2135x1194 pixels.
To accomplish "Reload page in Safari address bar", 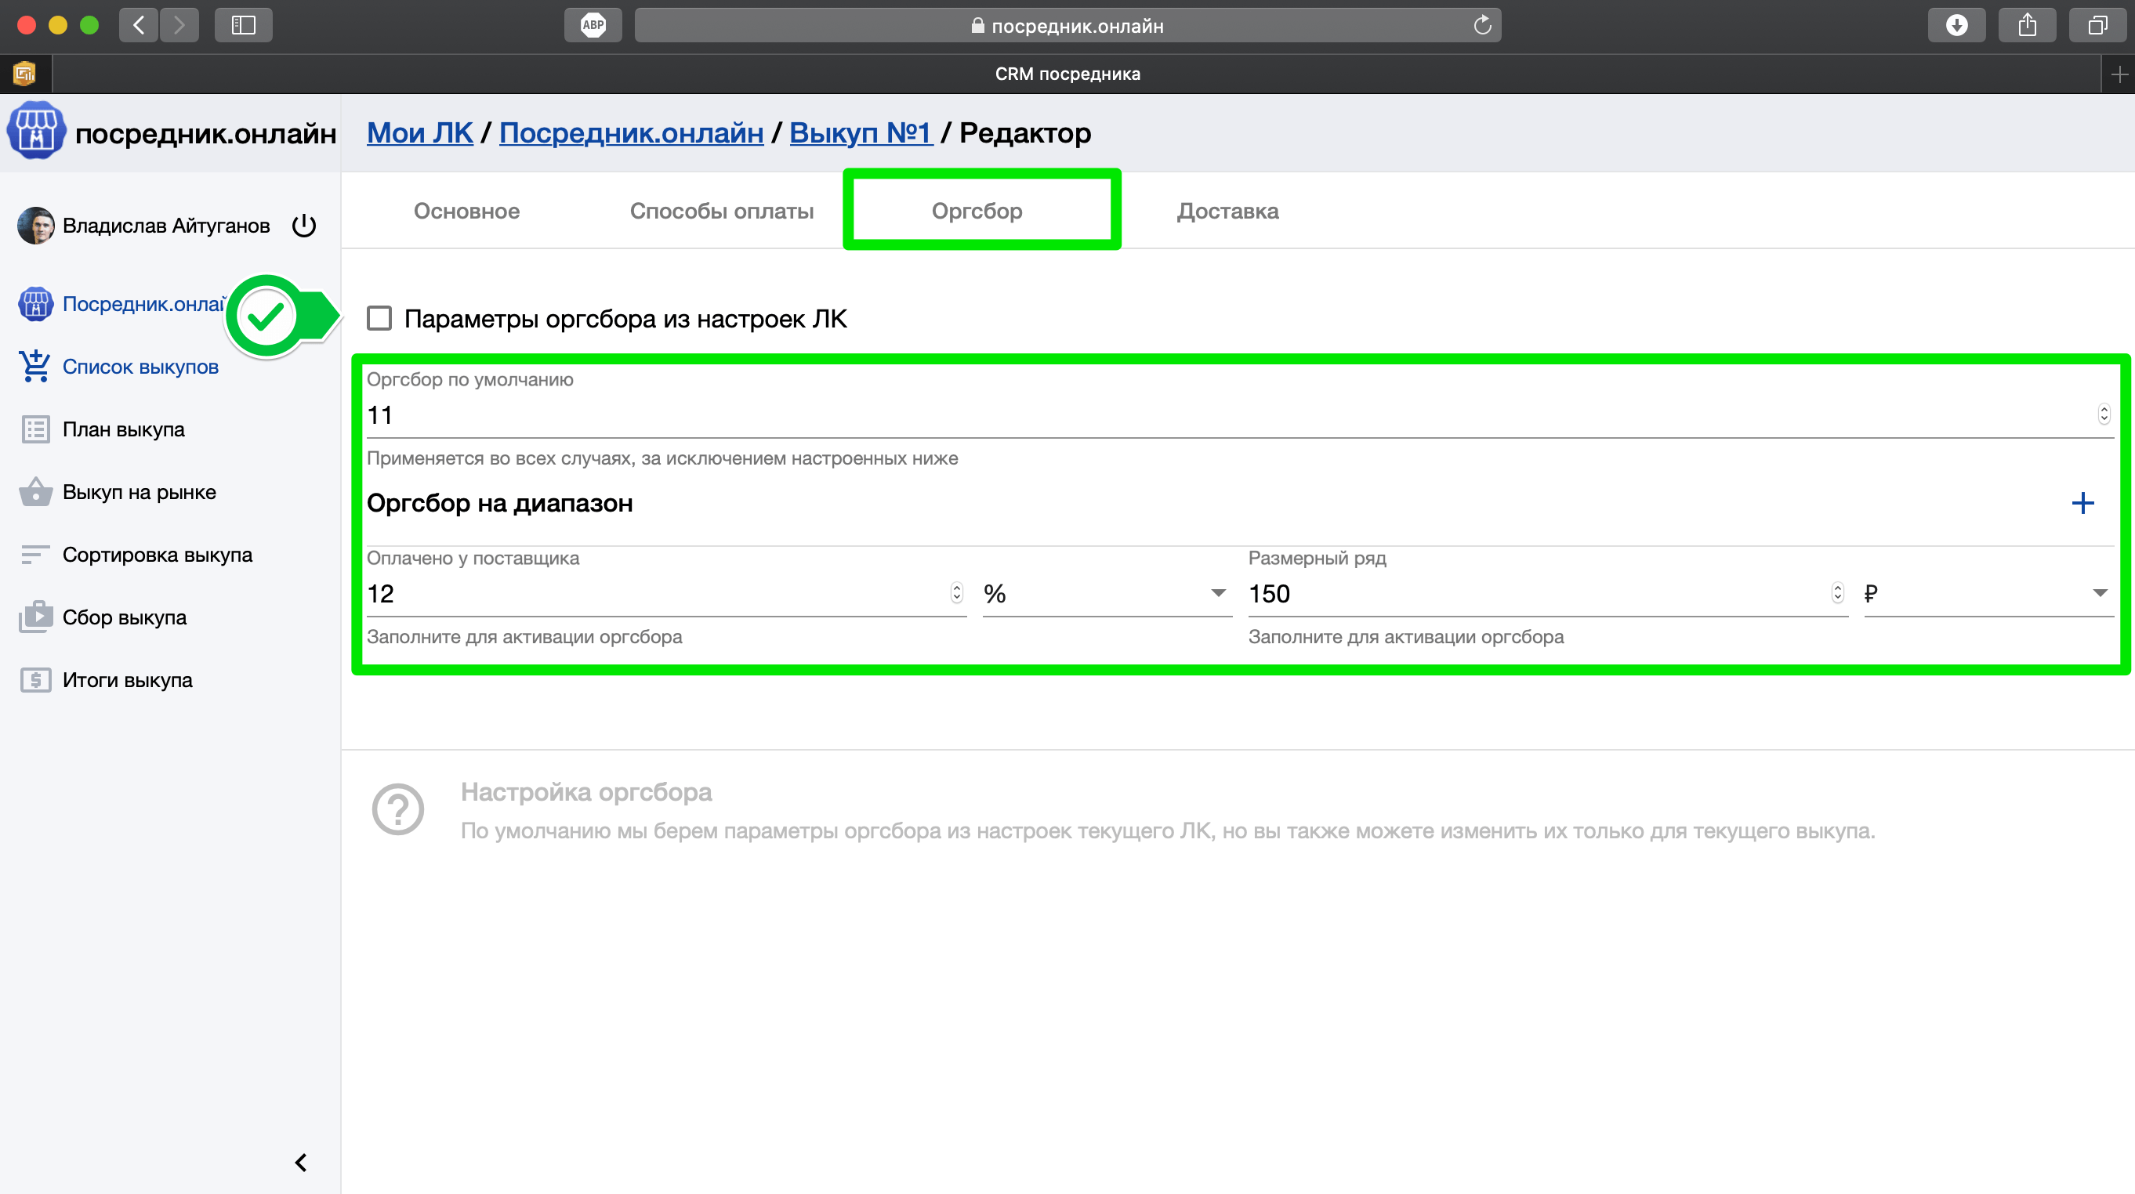I will click(1482, 26).
